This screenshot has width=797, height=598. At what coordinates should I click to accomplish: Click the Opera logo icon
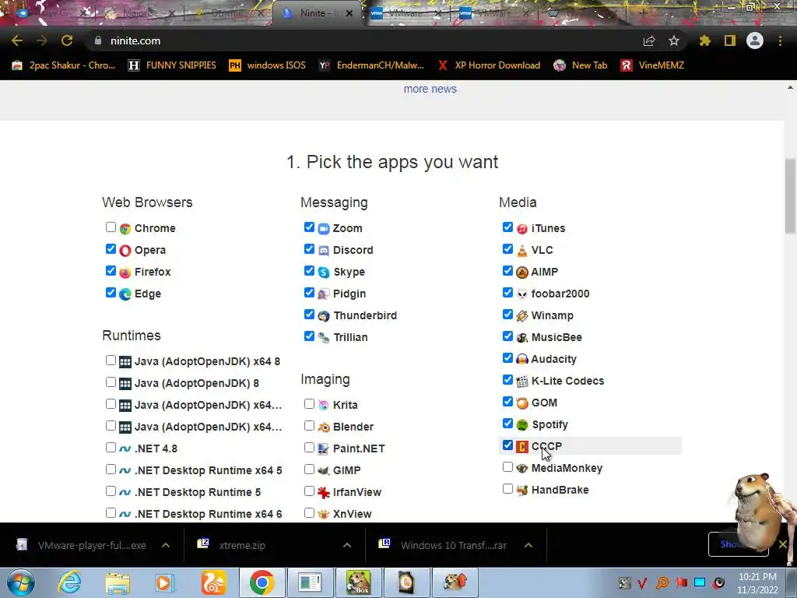click(x=125, y=251)
